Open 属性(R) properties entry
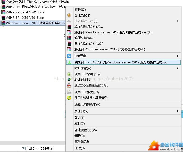The width and height of the screenshot is (183, 152). click(123, 148)
